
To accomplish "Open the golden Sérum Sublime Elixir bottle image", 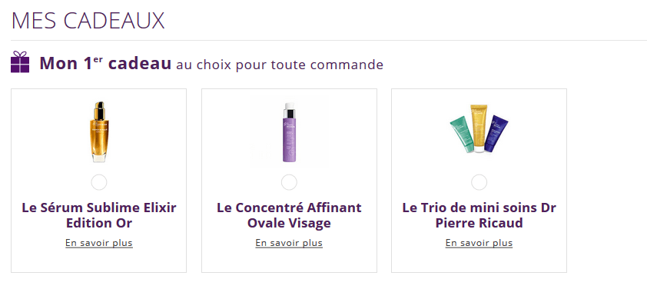I will tap(98, 131).
